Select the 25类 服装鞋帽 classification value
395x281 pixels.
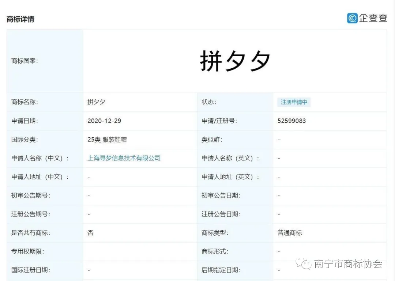coord(107,140)
